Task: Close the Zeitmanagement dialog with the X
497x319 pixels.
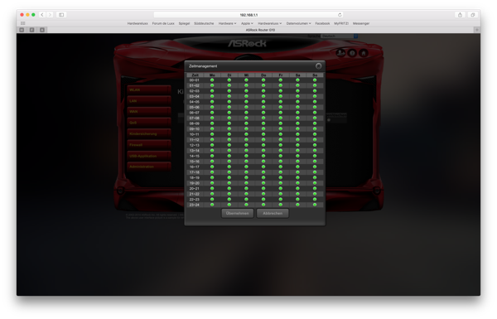Action: pos(319,66)
